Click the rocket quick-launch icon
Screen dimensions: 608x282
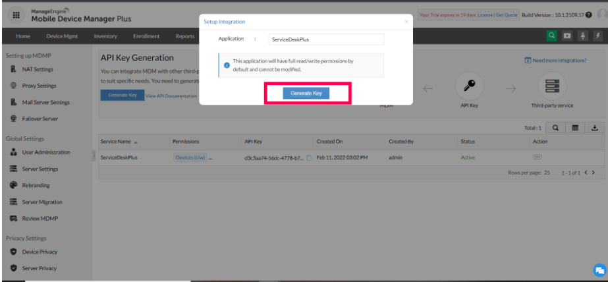point(582,36)
